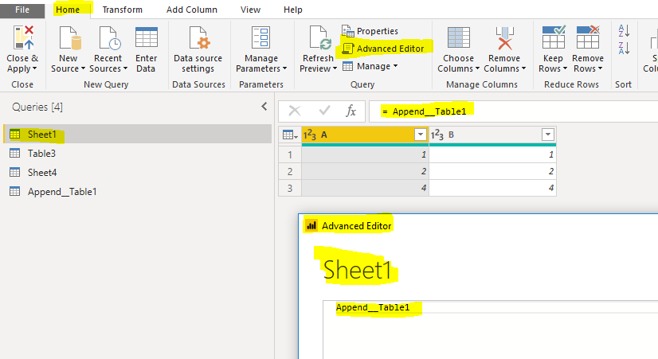Click the Refresh Preview icon
The image size is (658, 359).
[319, 37]
